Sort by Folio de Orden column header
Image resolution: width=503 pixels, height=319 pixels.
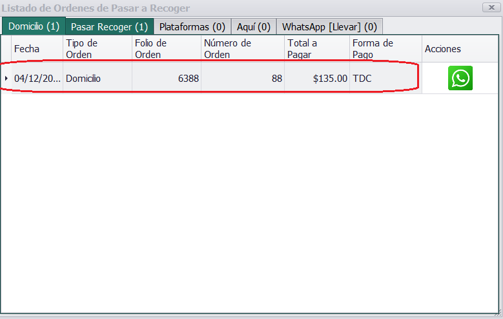pyautogui.click(x=166, y=49)
